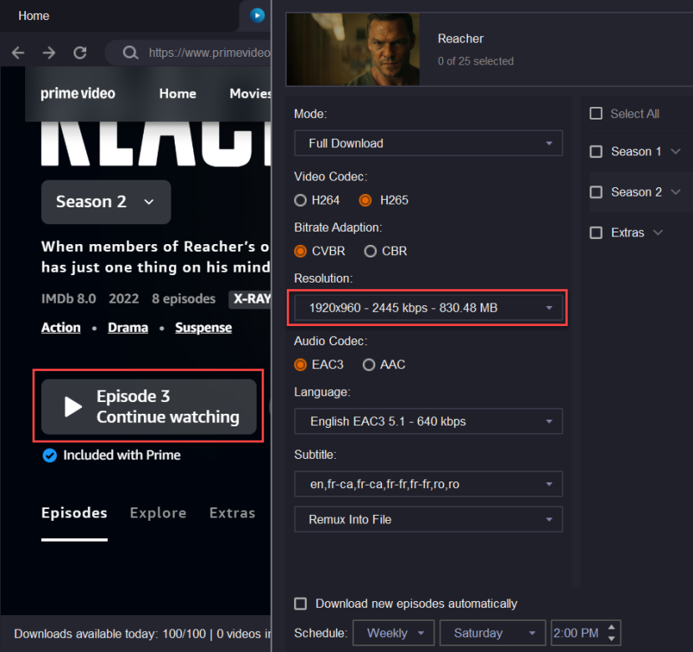Decrease schedule time with down arrow
The image size is (693, 652).
[612, 639]
